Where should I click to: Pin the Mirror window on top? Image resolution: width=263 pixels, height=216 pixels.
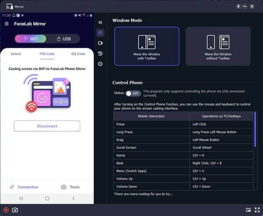[x=238, y=7]
